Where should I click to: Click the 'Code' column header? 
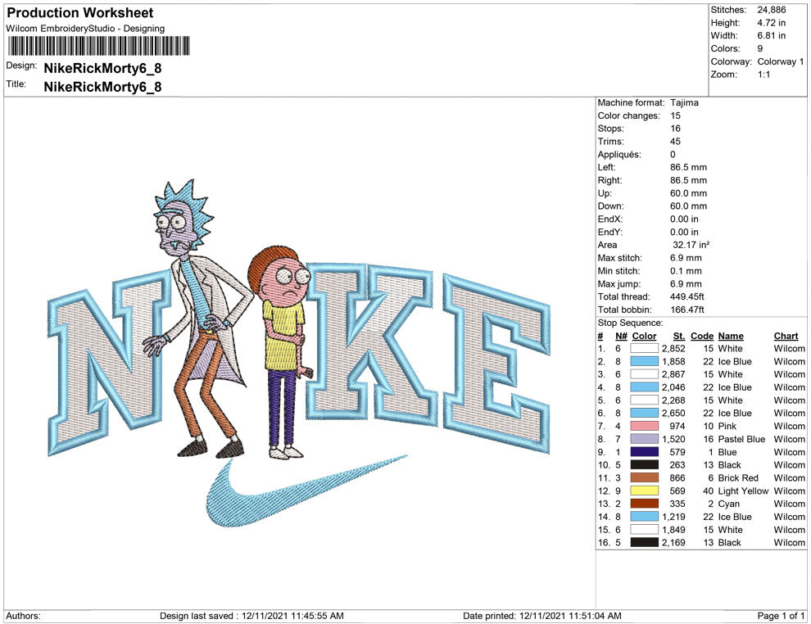[702, 336]
